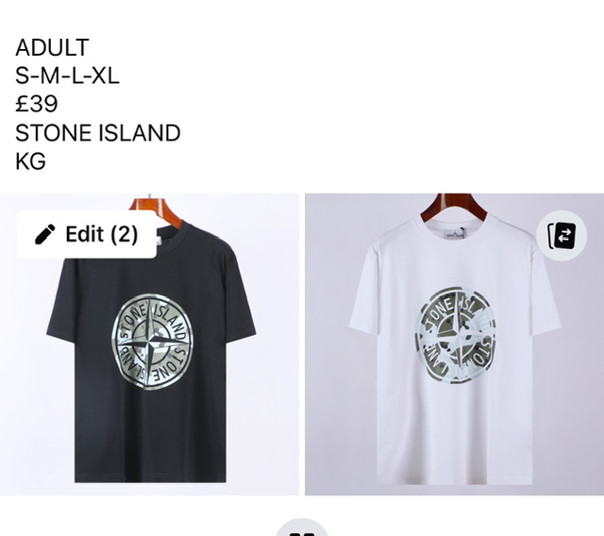Image resolution: width=604 pixels, height=536 pixels.
Task: Click the bottom hem of white T-shirt
Action: pyautogui.click(x=455, y=480)
